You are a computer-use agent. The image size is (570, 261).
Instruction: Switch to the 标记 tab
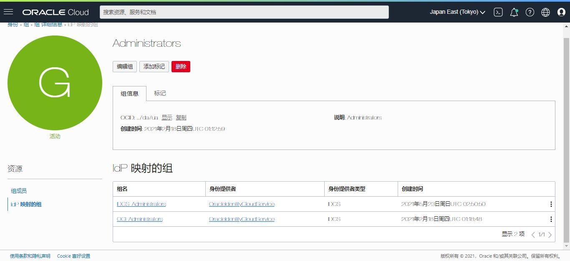point(160,94)
